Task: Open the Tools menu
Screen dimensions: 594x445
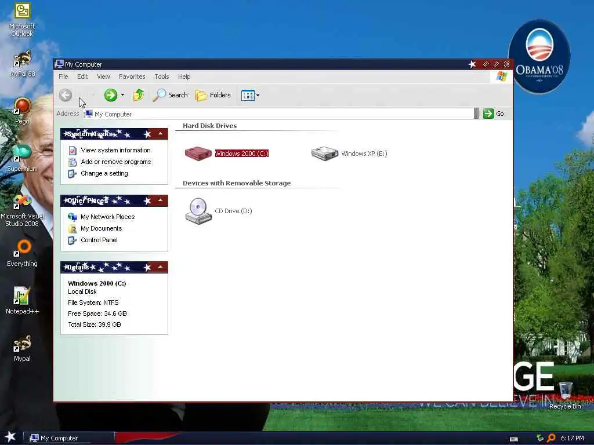Action: 162,76
